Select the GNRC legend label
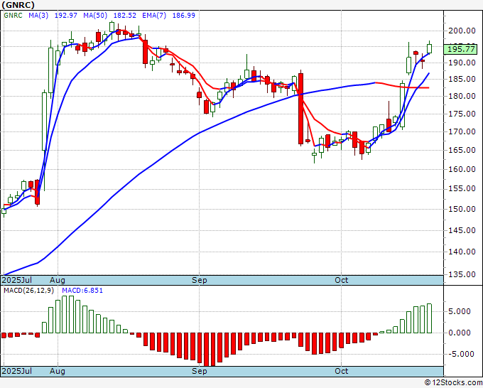The height and width of the screenshot is (388, 483). pyautogui.click(x=13, y=16)
